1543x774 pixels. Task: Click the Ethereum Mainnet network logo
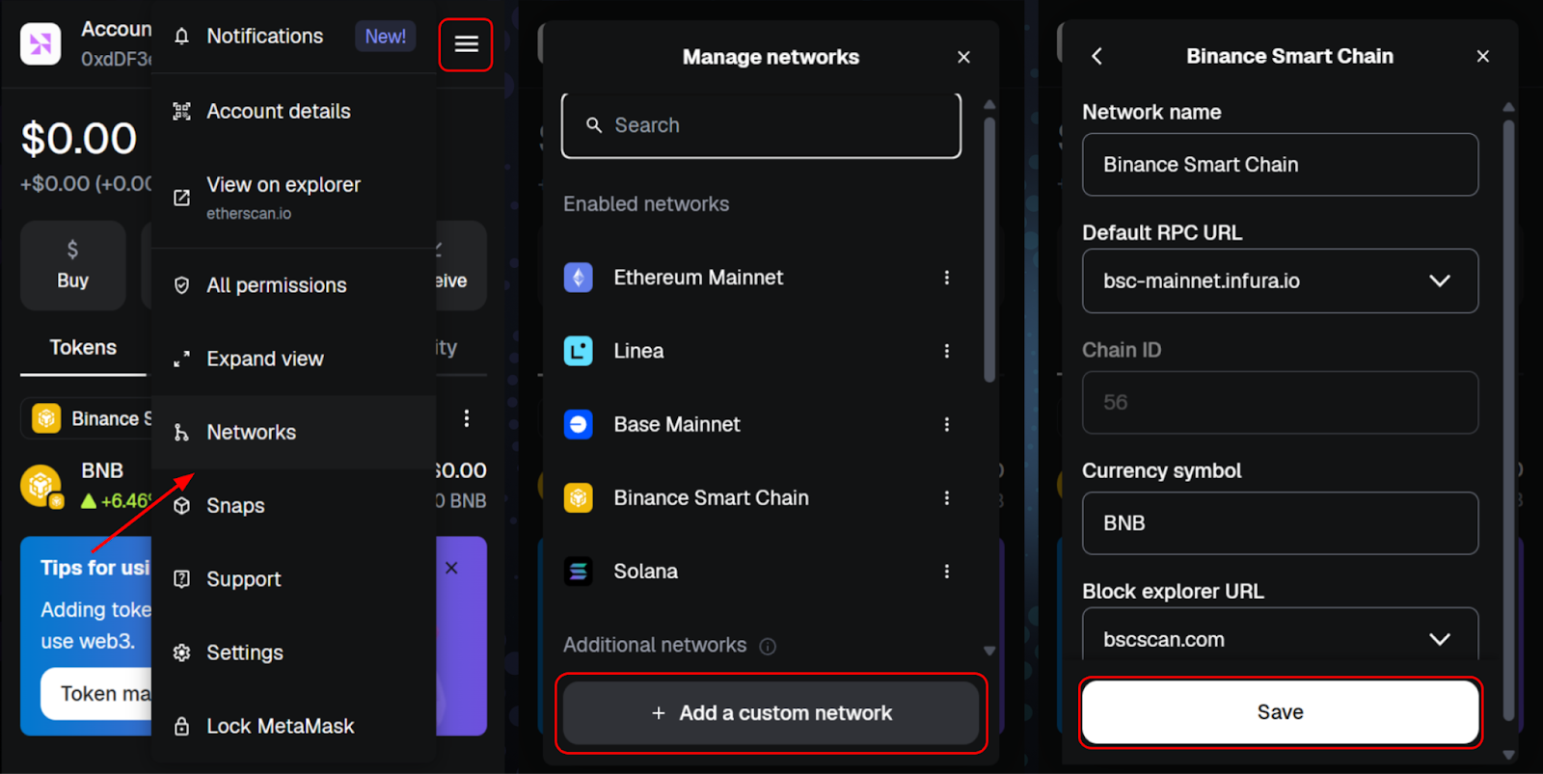(x=578, y=278)
